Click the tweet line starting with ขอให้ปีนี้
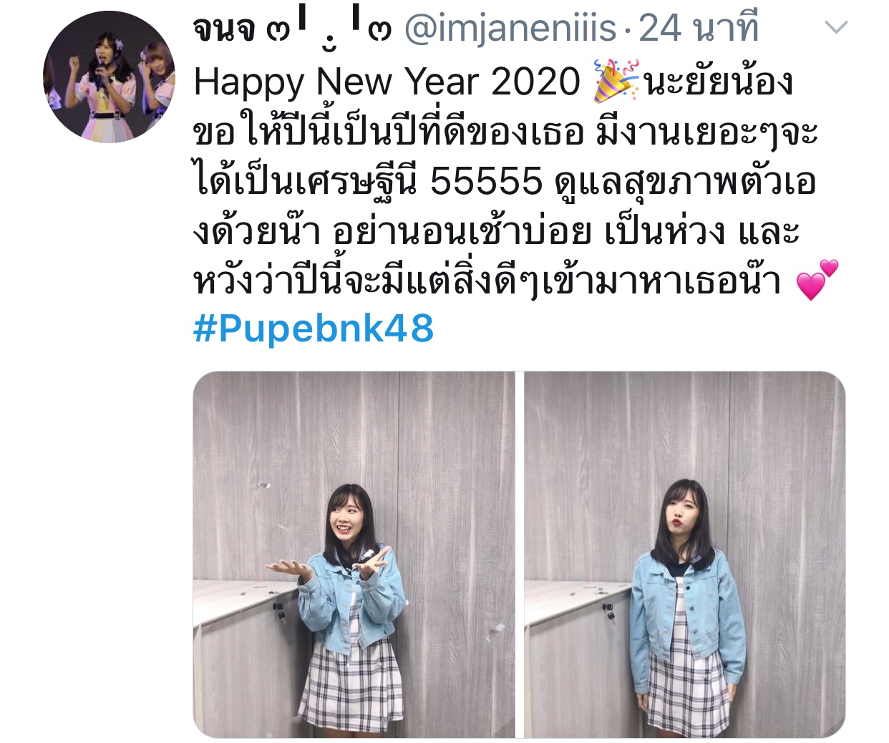 505,132
